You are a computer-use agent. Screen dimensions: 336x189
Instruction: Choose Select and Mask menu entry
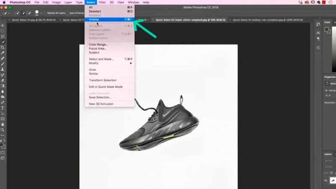[110, 59]
